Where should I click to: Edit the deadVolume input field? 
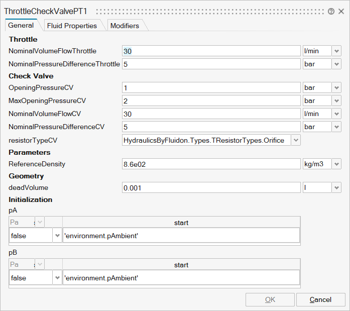pyautogui.click(x=211, y=187)
